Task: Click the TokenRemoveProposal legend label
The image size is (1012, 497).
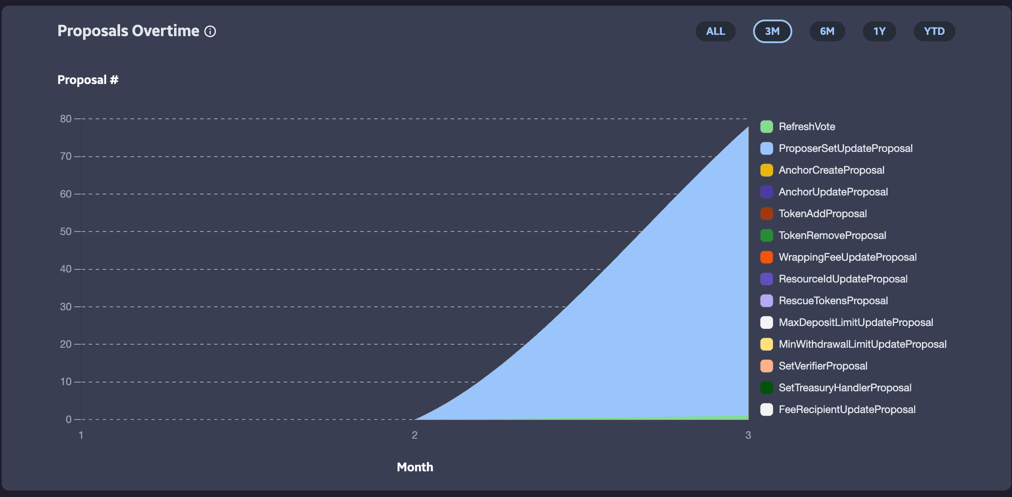Action: (x=832, y=235)
